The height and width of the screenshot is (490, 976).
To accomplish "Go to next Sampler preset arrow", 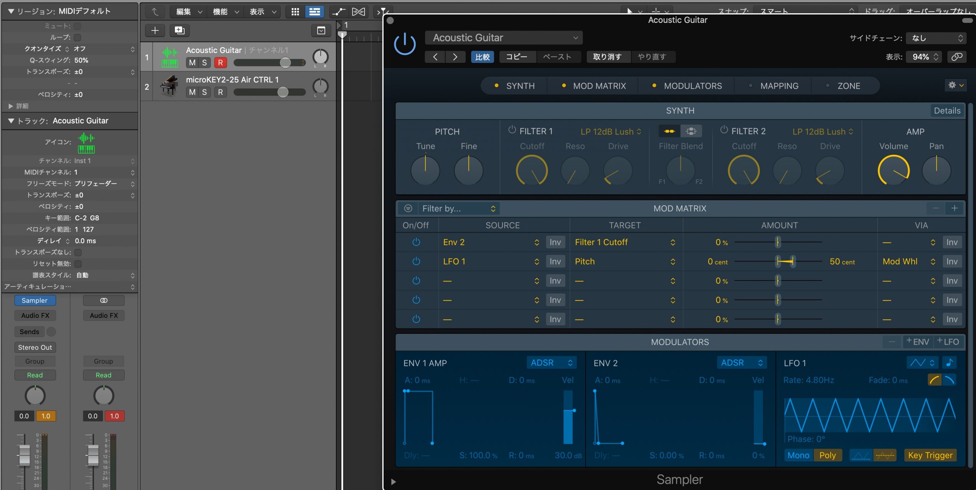I will pos(455,57).
